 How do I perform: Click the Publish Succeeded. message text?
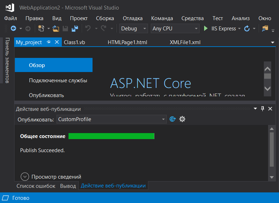click(42, 150)
